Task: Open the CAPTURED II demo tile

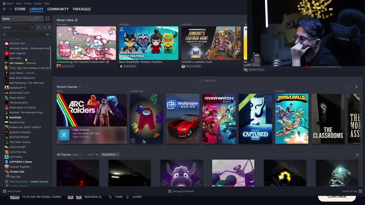Action: 255,119
